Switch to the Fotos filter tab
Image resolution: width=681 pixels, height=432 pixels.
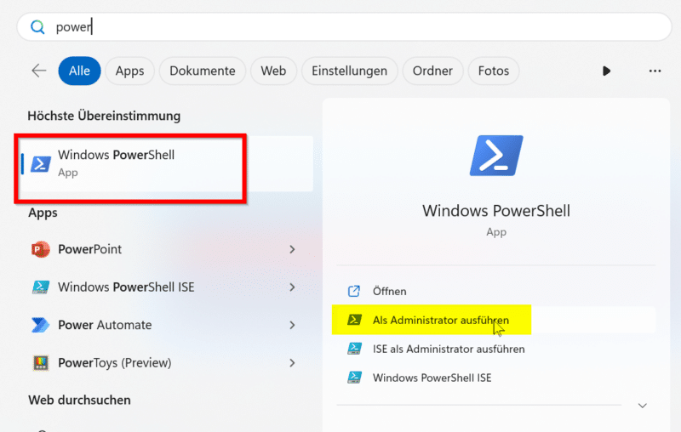494,71
